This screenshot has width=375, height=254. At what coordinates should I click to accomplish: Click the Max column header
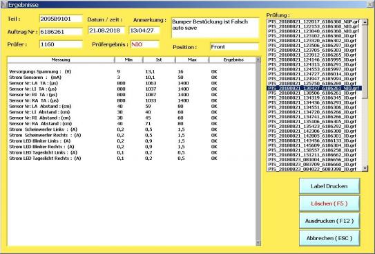[192, 60]
